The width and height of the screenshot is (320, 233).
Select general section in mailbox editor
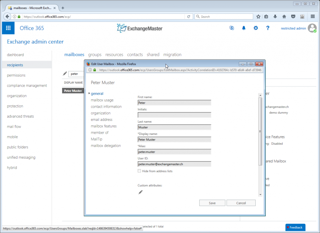(97, 93)
